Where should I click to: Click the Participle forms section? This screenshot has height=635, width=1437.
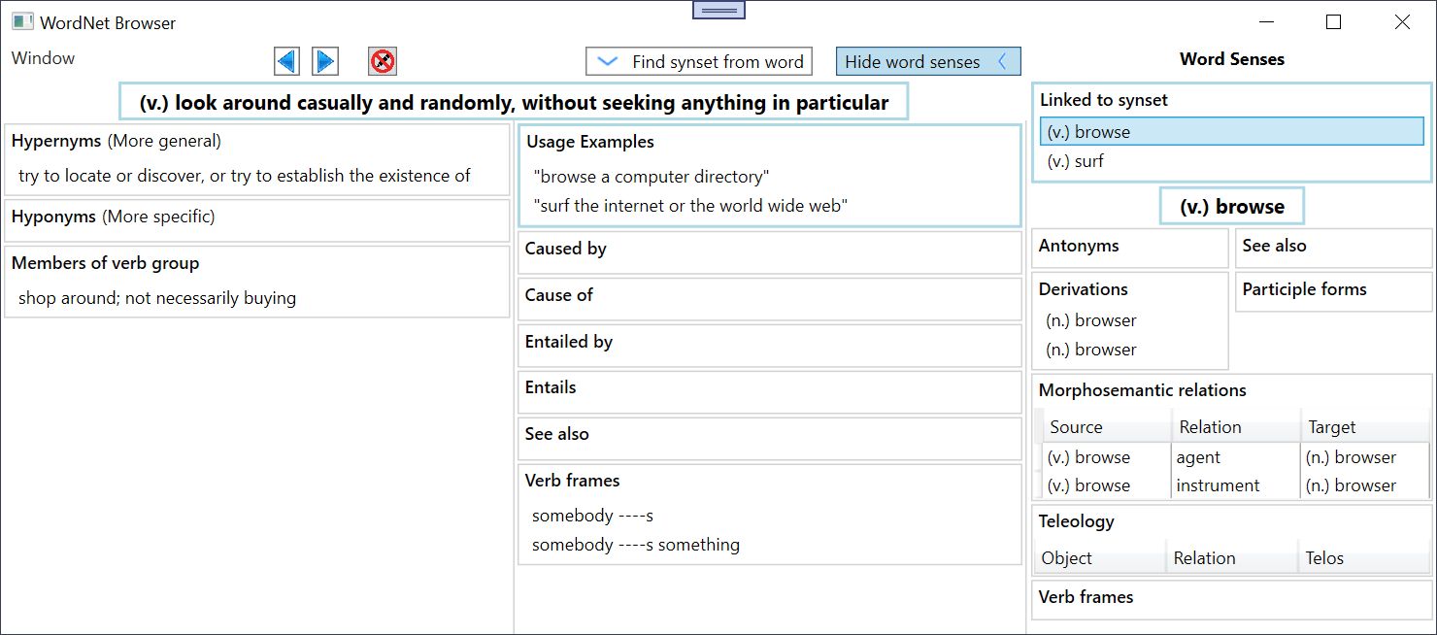[1333, 291]
